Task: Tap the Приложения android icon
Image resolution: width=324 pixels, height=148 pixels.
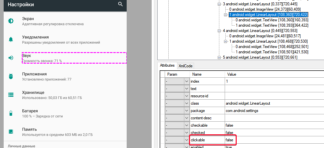Action: point(11,76)
